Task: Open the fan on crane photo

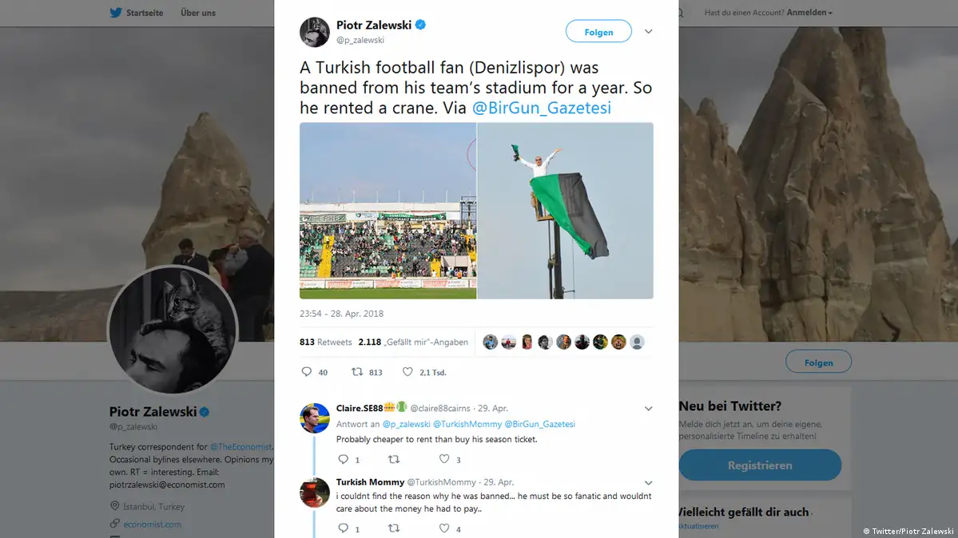Action: [566, 211]
